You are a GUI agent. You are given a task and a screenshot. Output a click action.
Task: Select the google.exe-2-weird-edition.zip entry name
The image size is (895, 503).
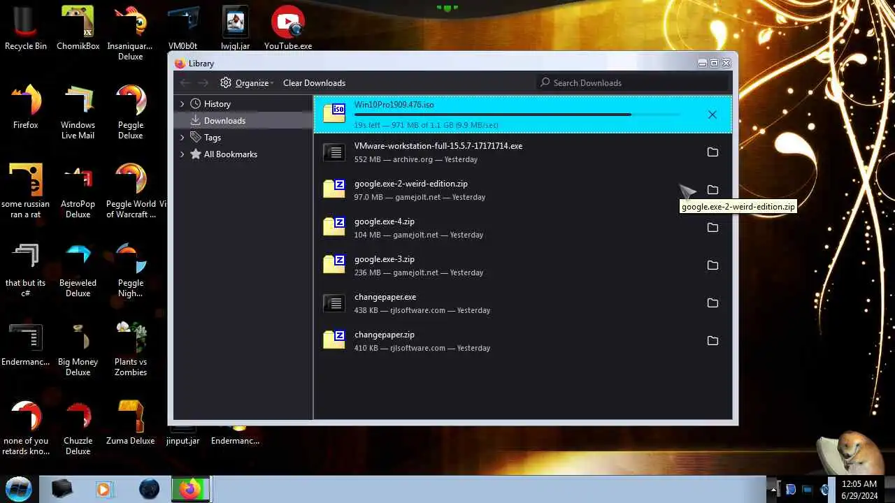[x=411, y=184]
